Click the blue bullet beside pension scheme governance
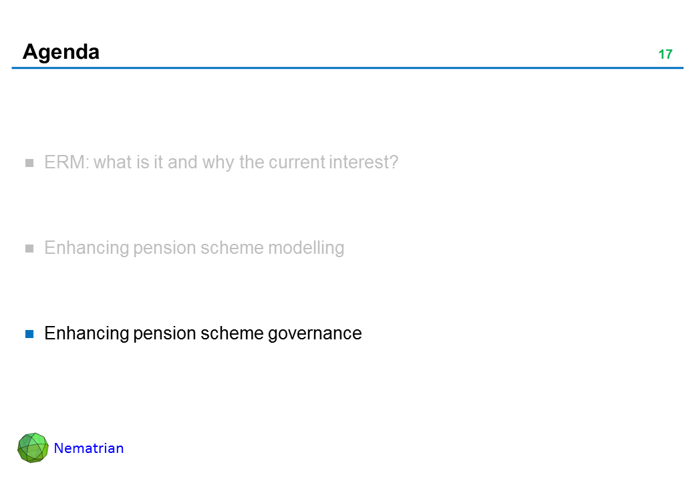This screenshot has width=695, height=481. 29,333
